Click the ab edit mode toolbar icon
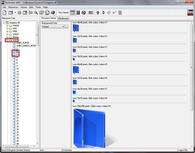Image resolution: width=195 pixels, height=153 pixels. click(x=91, y=12)
